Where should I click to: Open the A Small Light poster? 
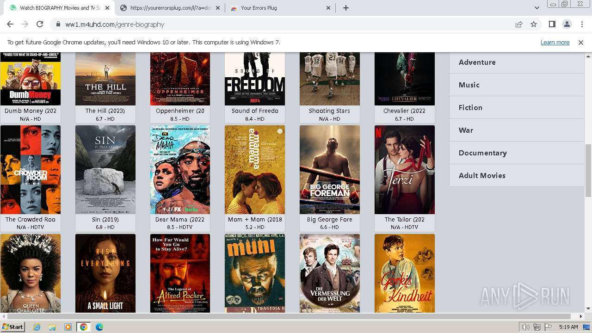click(x=105, y=273)
